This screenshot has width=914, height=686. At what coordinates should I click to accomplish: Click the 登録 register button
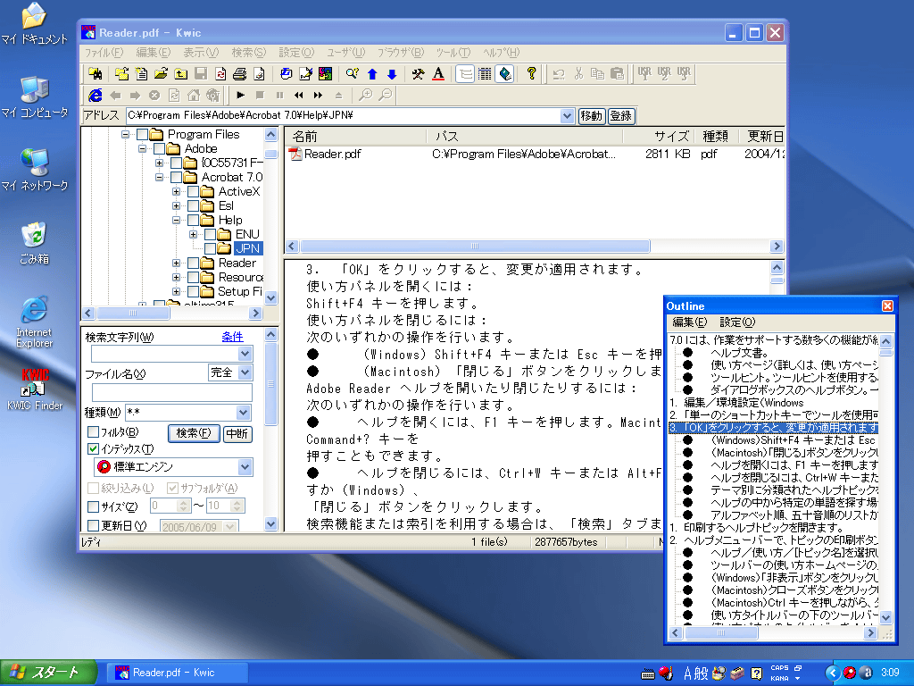point(621,115)
